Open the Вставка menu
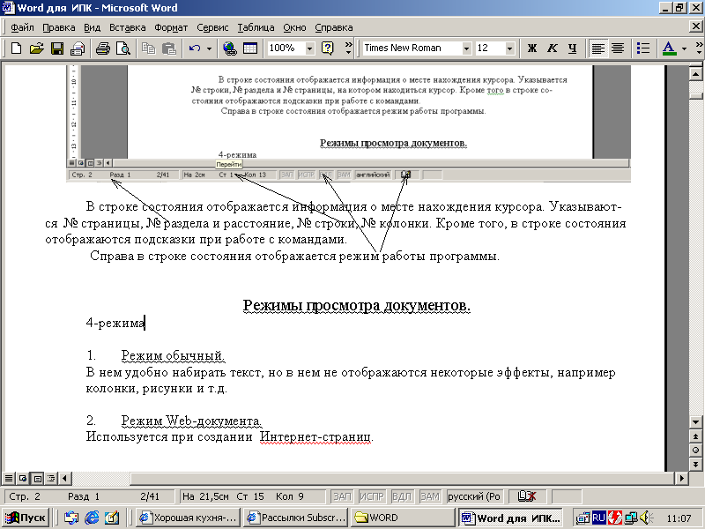The height and width of the screenshot is (529, 705). point(127,27)
